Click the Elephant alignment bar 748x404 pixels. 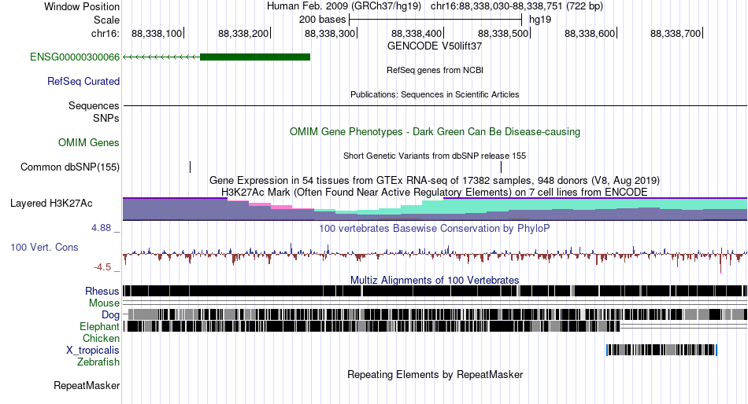pyautogui.click(x=372, y=326)
